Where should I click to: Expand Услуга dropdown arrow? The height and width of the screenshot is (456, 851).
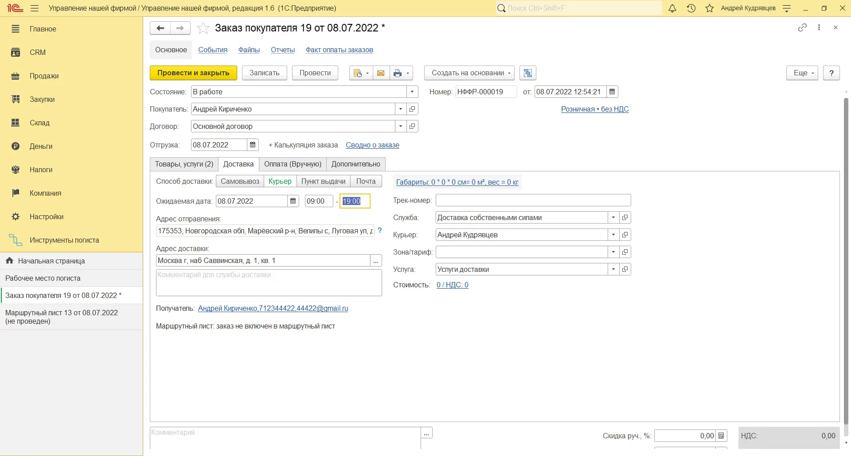613,269
